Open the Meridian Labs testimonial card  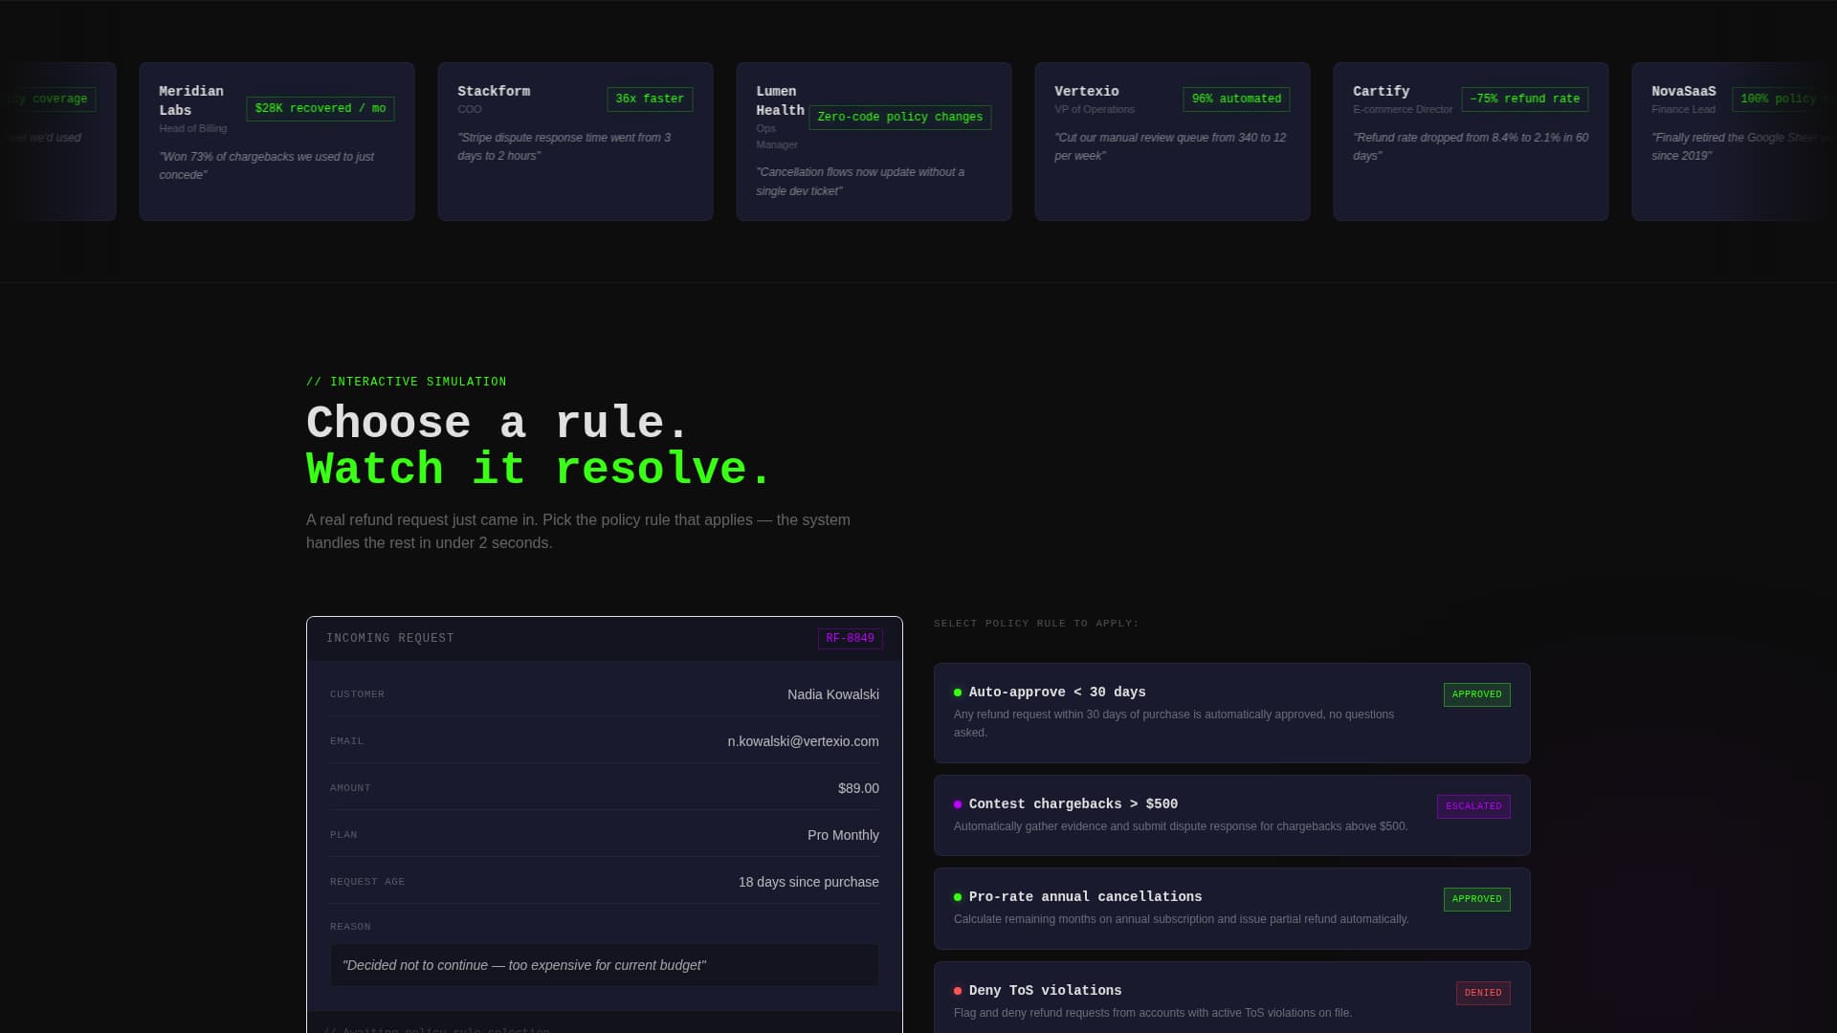tap(277, 142)
